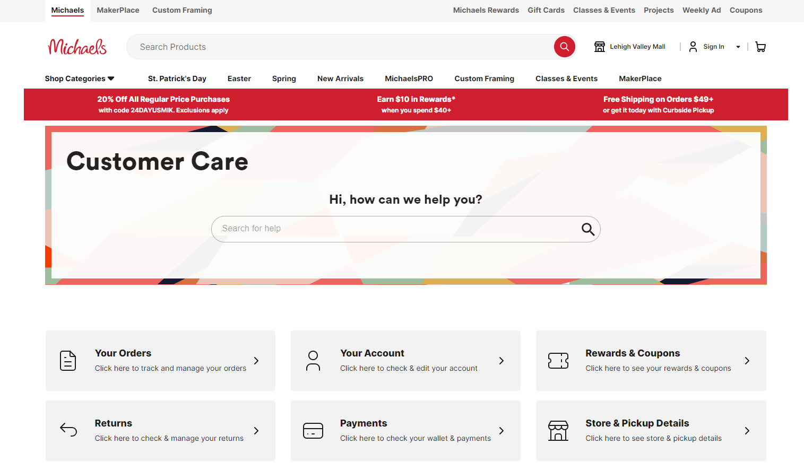
Task: Click the chevron on the Your Account card
Action: (x=502, y=361)
